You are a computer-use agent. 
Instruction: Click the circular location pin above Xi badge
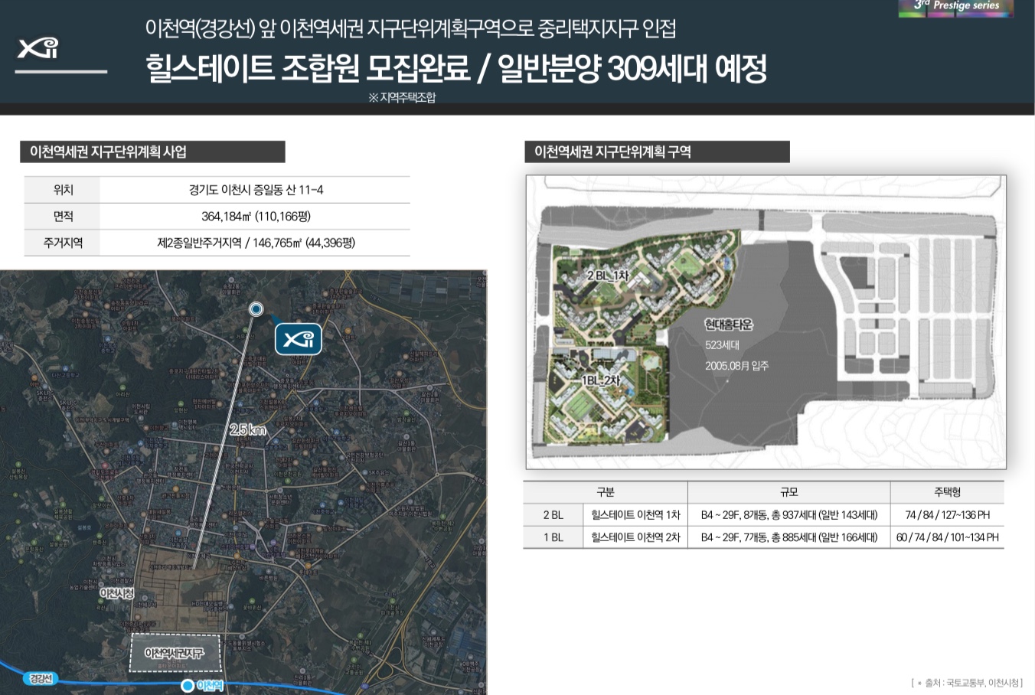(256, 308)
